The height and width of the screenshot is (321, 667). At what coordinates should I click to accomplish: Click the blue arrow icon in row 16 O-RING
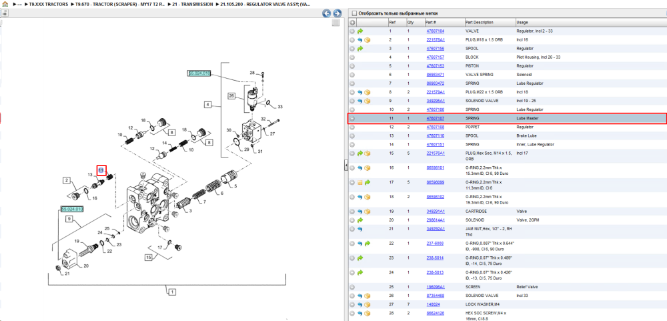coord(360,168)
